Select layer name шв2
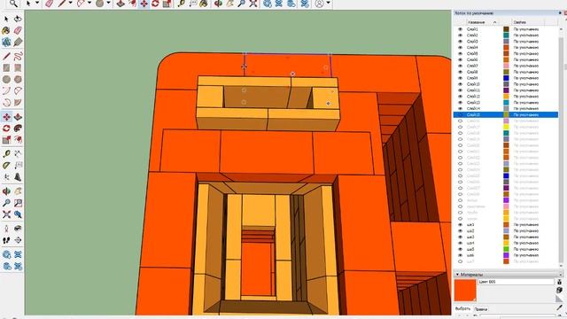The height and width of the screenshot is (319, 567). tap(470, 231)
